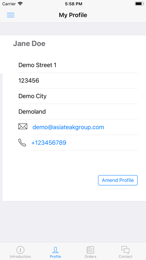Viewport: 146px width, 260px height.
Task: Tap the Demo Street 1 row
Action: point(78,65)
